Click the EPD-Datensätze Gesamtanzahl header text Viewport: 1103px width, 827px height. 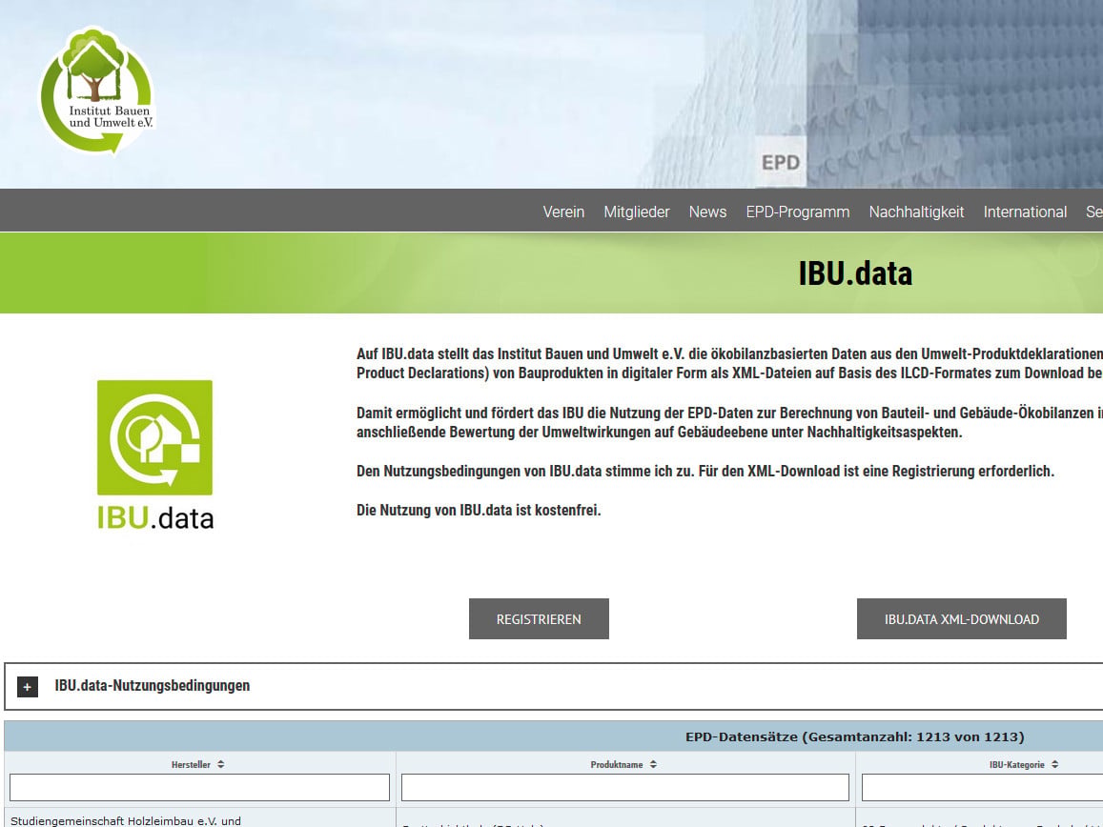(x=855, y=737)
